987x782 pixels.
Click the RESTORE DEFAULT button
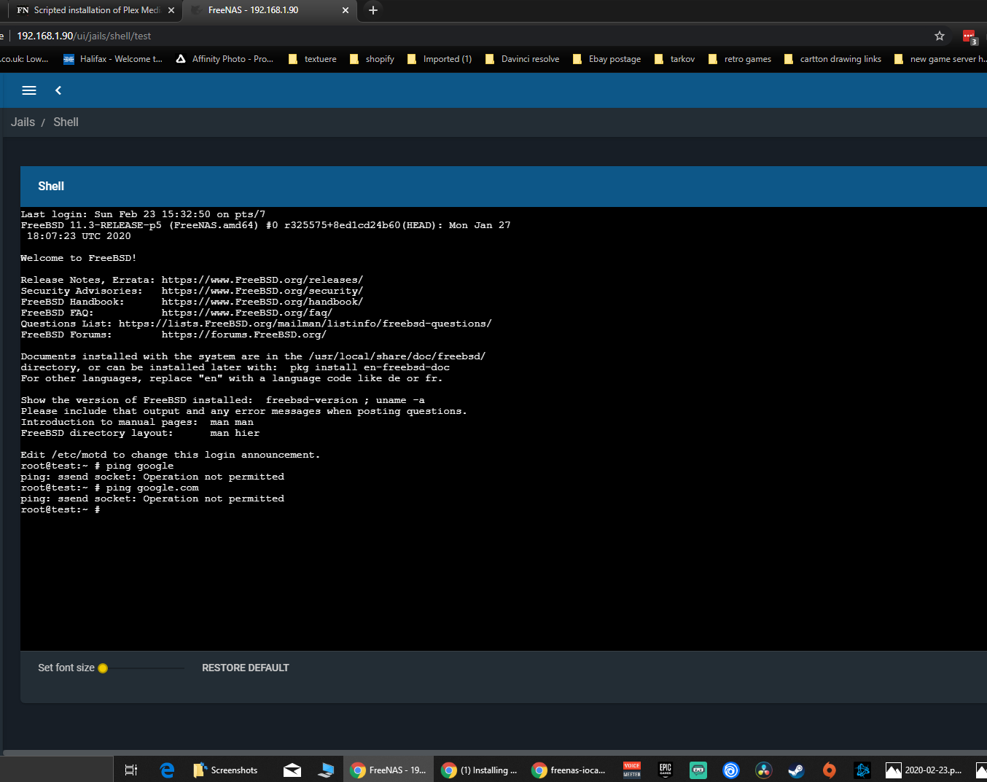pyautogui.click(x=245, y=668)
